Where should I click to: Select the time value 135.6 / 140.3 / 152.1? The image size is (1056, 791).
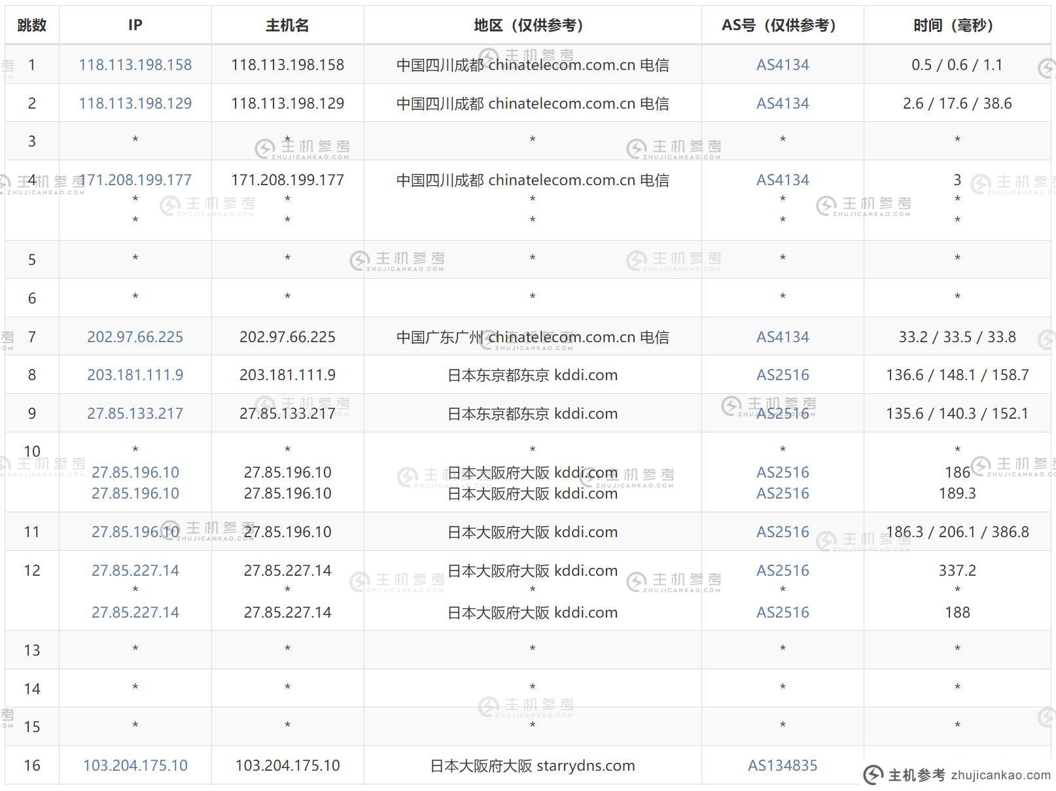click(957, 413)
